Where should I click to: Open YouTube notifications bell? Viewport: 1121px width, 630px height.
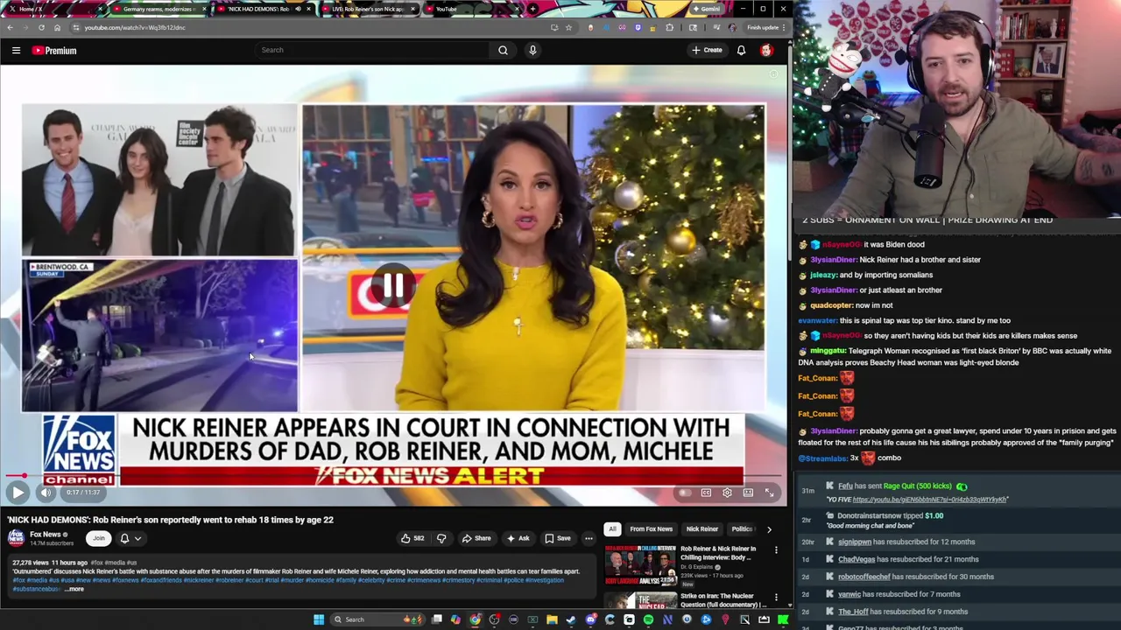[x=741, y=50]
